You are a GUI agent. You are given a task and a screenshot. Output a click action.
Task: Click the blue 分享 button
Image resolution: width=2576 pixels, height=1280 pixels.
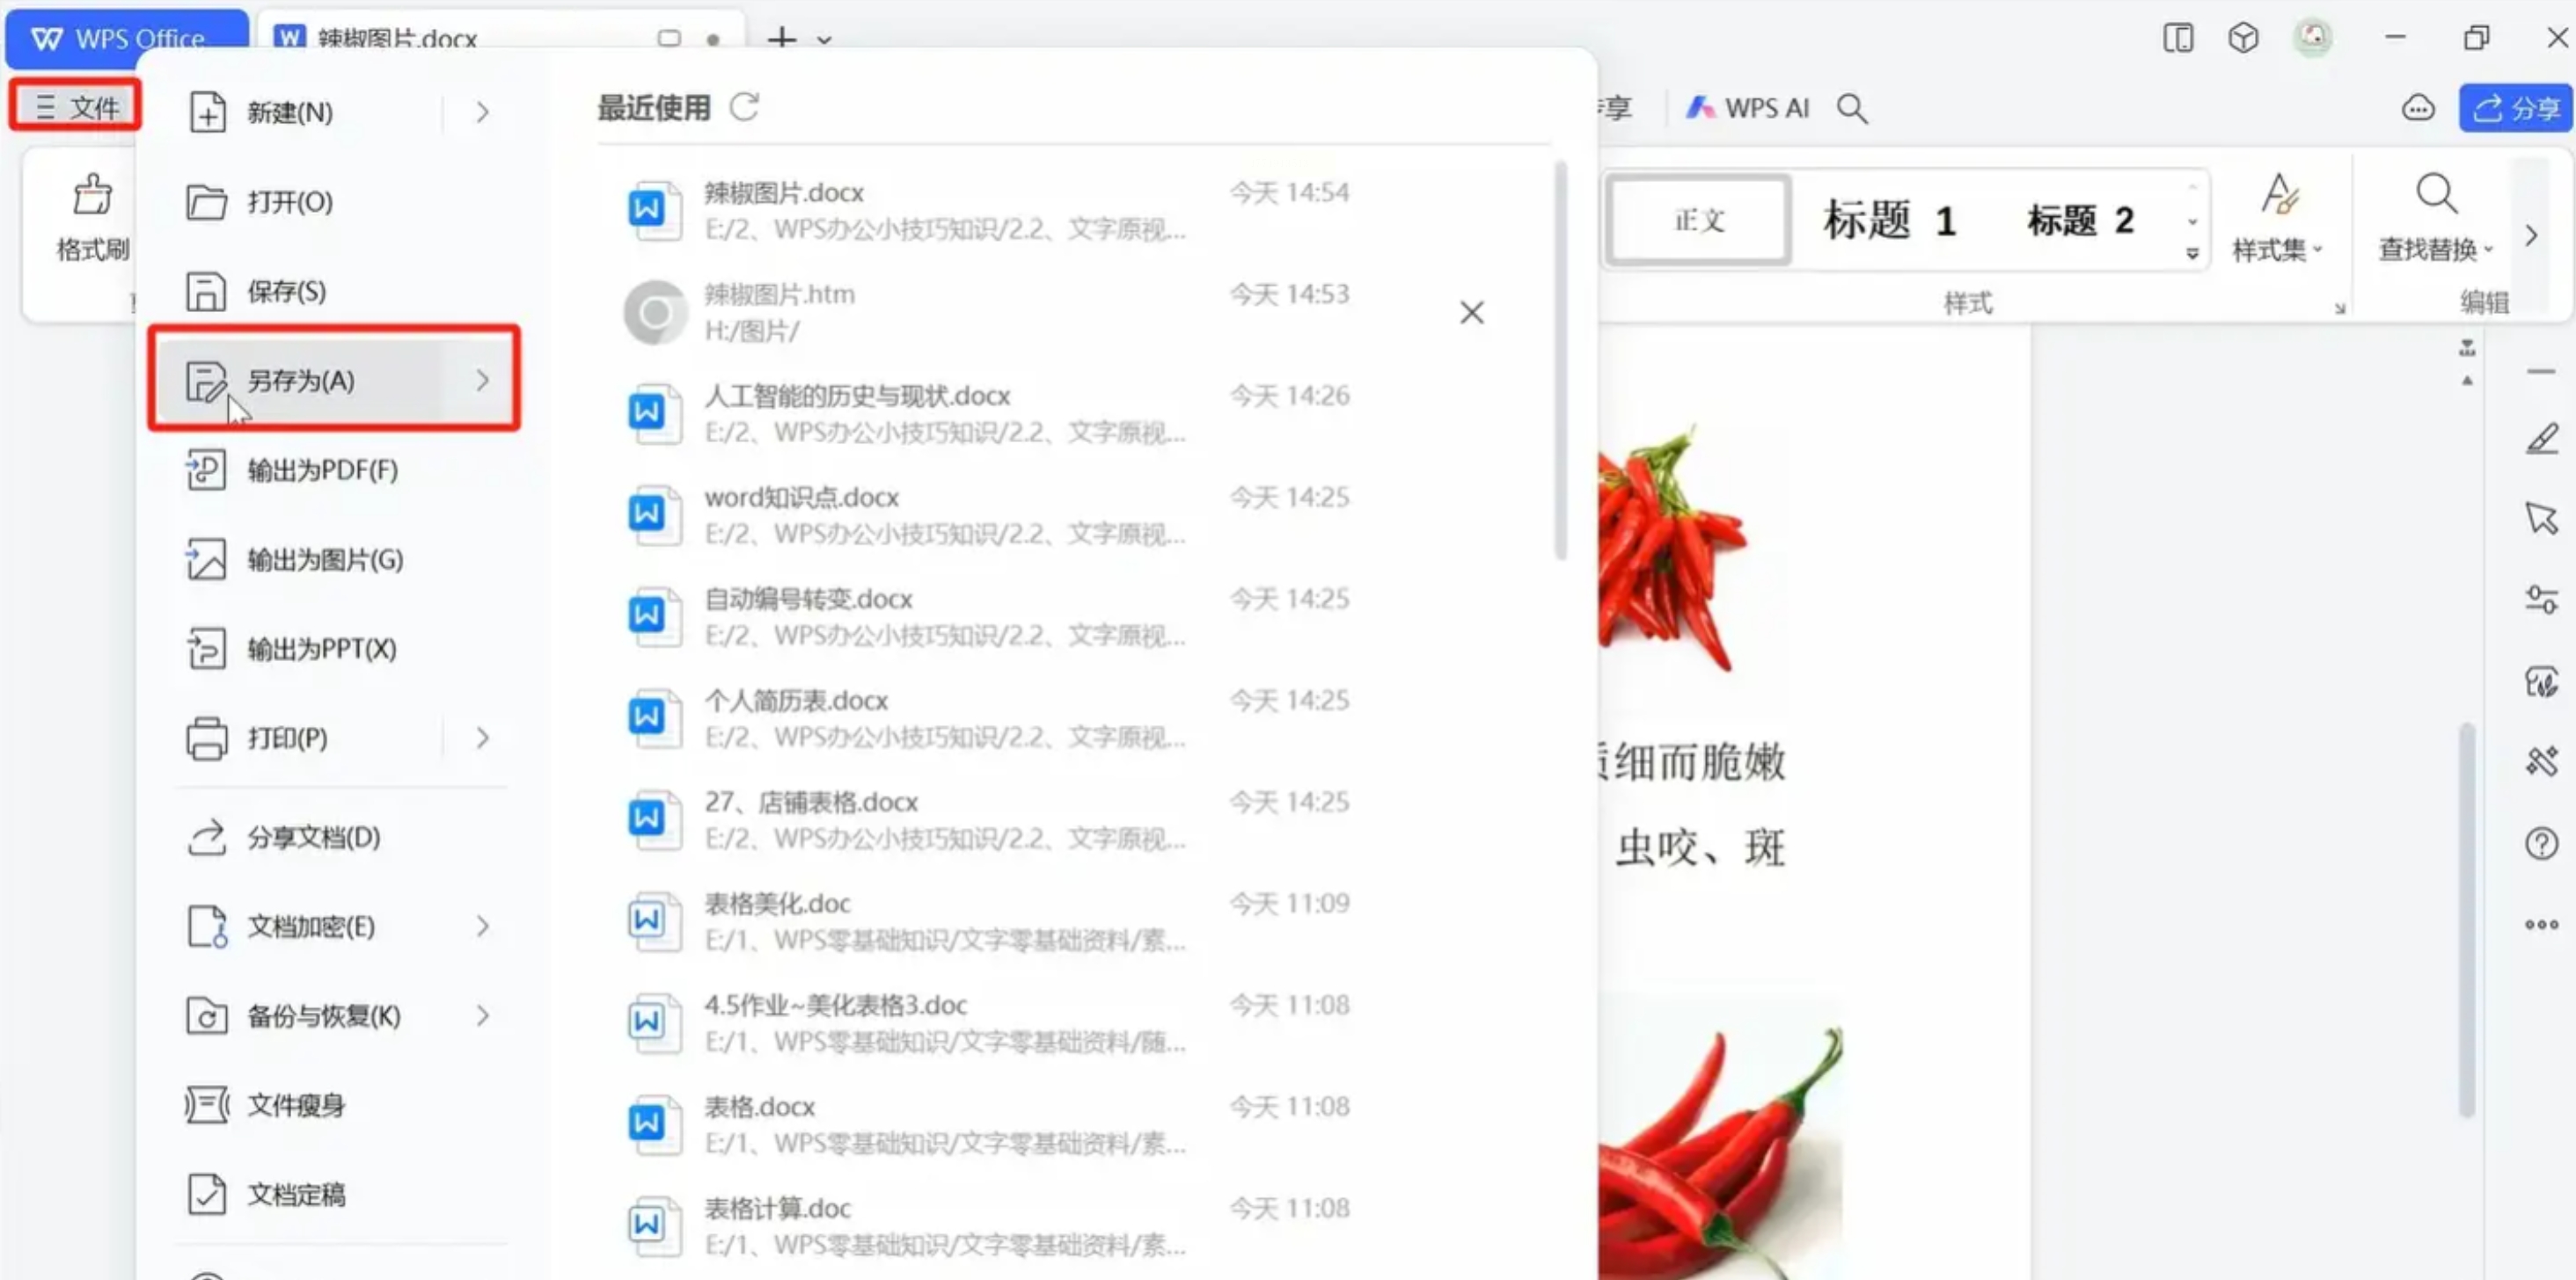[x=2514, y=108]
